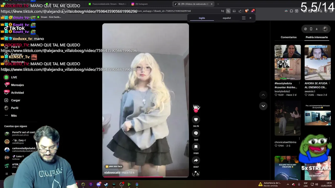This screenshot has height=188, width=335.
Task: Save video with the bookmark icon
Action: pyautogui.click(x=196, y=147)
